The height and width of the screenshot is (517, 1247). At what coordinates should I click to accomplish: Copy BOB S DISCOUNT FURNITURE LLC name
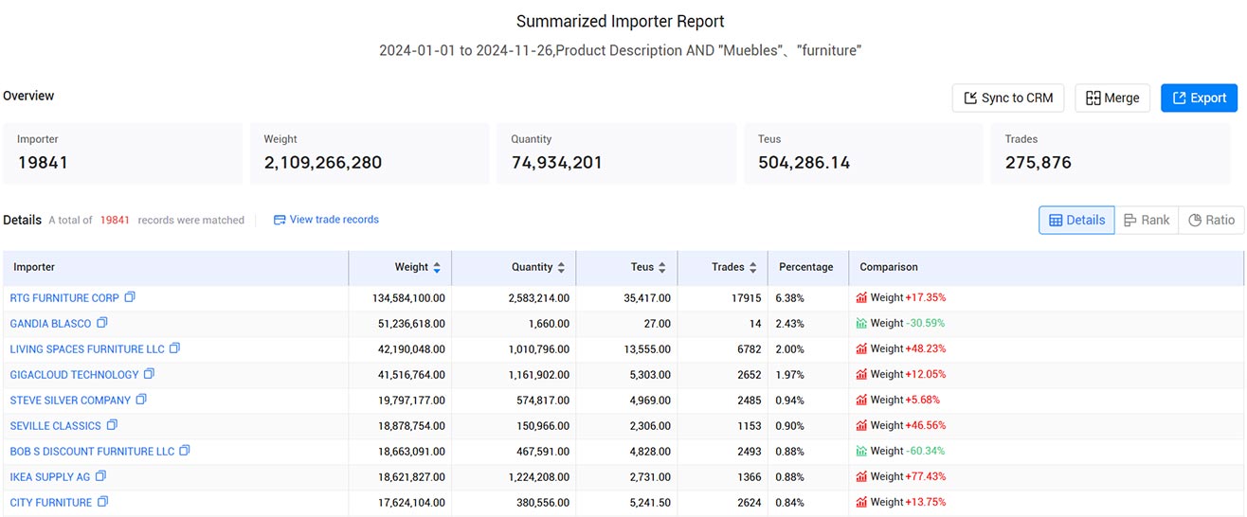click(185, 451)
